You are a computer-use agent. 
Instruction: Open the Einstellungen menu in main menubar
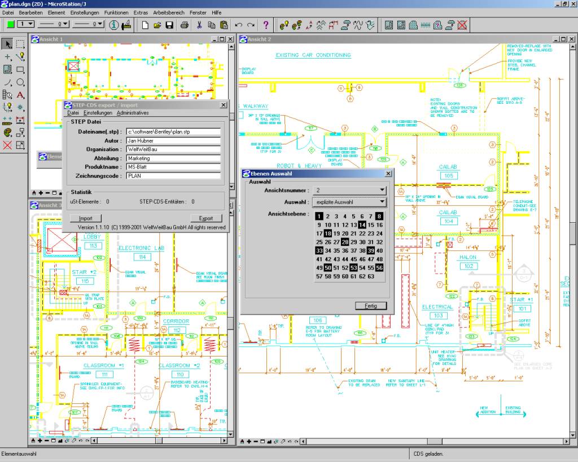86,12
